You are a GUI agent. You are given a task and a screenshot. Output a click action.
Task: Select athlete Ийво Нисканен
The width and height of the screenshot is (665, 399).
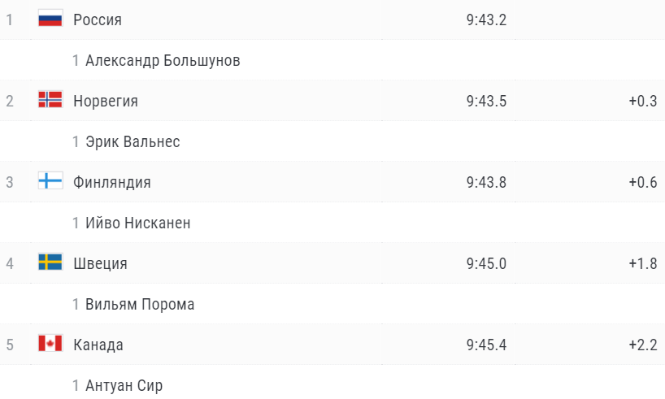click(x=138, y=223)
